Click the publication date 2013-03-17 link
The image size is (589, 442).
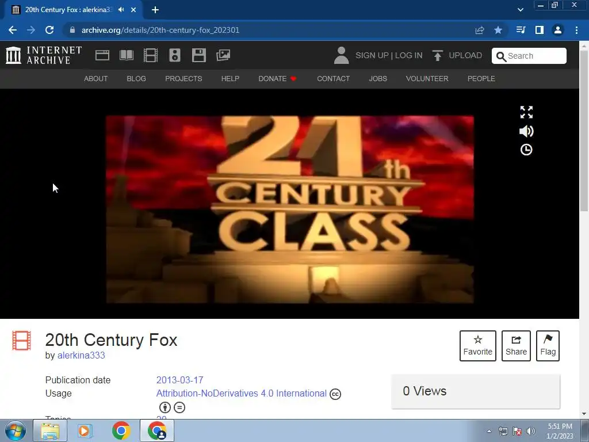point(180,380)
